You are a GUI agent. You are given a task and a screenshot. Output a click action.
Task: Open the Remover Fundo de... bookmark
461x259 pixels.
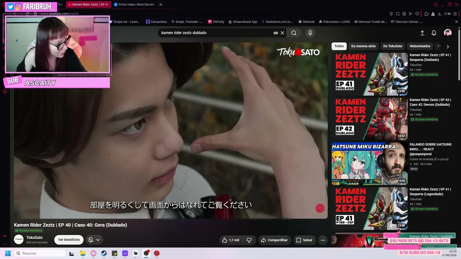click(370, 22)
